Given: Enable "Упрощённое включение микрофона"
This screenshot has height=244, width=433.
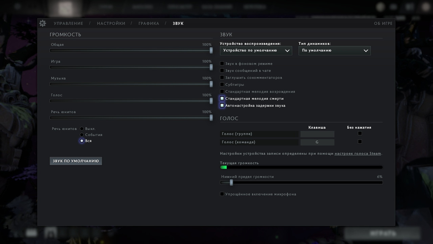Looking at the screenshot, I should [222, 194].
